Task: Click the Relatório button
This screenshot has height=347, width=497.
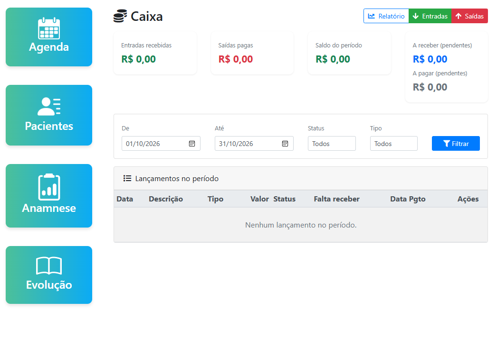Action: pyautogui.click(x=386, y=16)
